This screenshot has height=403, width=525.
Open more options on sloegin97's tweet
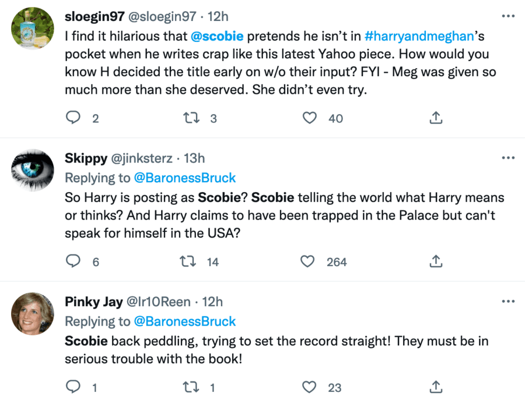pyautogui.click(x=508, y=15)
